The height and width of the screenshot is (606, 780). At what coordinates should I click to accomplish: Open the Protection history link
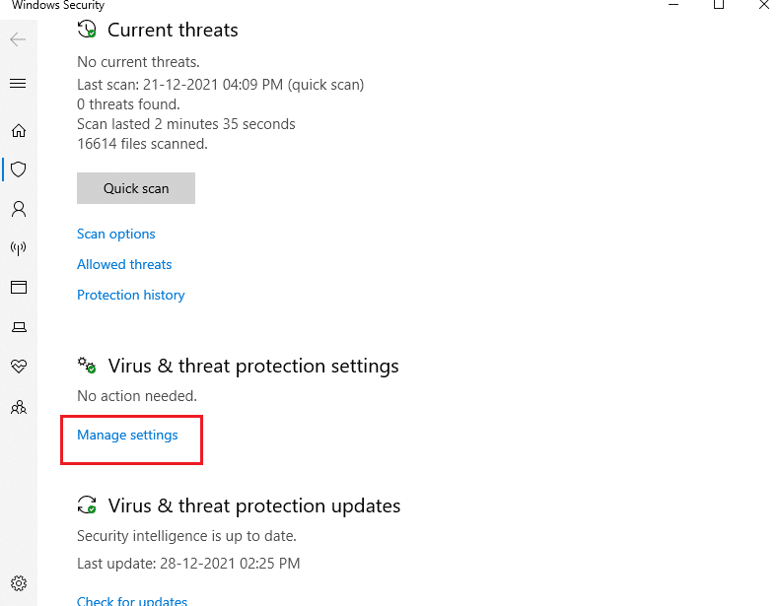tap(131, 295)
